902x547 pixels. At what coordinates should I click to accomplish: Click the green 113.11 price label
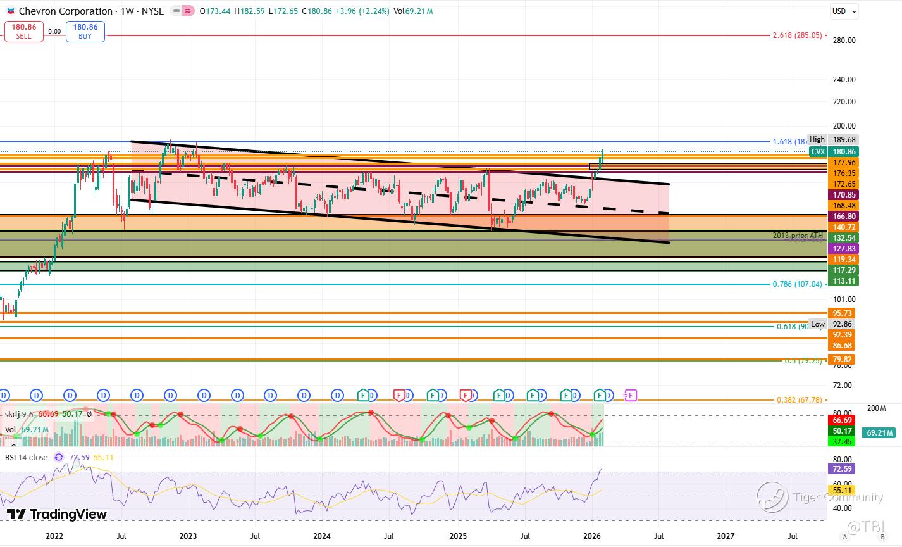pos(843,281)
